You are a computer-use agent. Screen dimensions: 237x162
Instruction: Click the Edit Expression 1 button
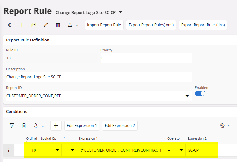coord(82,126)
